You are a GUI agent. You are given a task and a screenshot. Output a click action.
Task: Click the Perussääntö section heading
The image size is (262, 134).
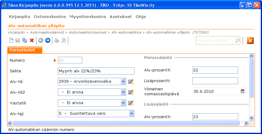coord(158,58)
